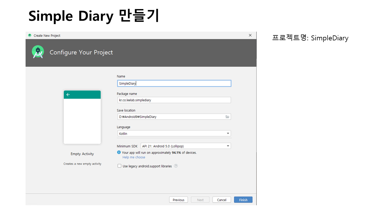Click the Save location path field
Image resolution: width=372 pixels, height=209 pixels.
coord(171,117)
